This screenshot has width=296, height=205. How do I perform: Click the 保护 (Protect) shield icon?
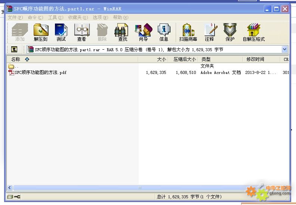[x=230, y=32]
